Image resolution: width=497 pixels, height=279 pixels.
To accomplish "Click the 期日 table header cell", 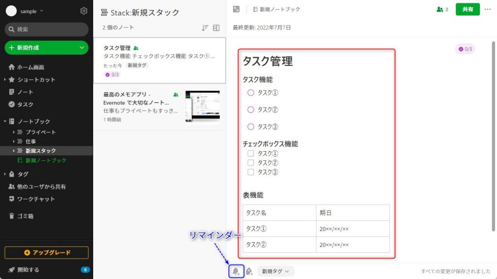I will point(353,213).
